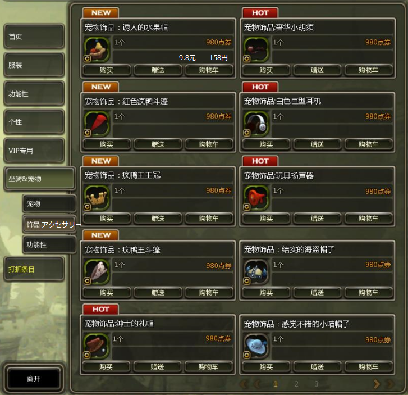Gift the 奢华小胡须 item with 赠送
Image resolution: width=408 pixels, height=395 pixels.
point(317,70)
